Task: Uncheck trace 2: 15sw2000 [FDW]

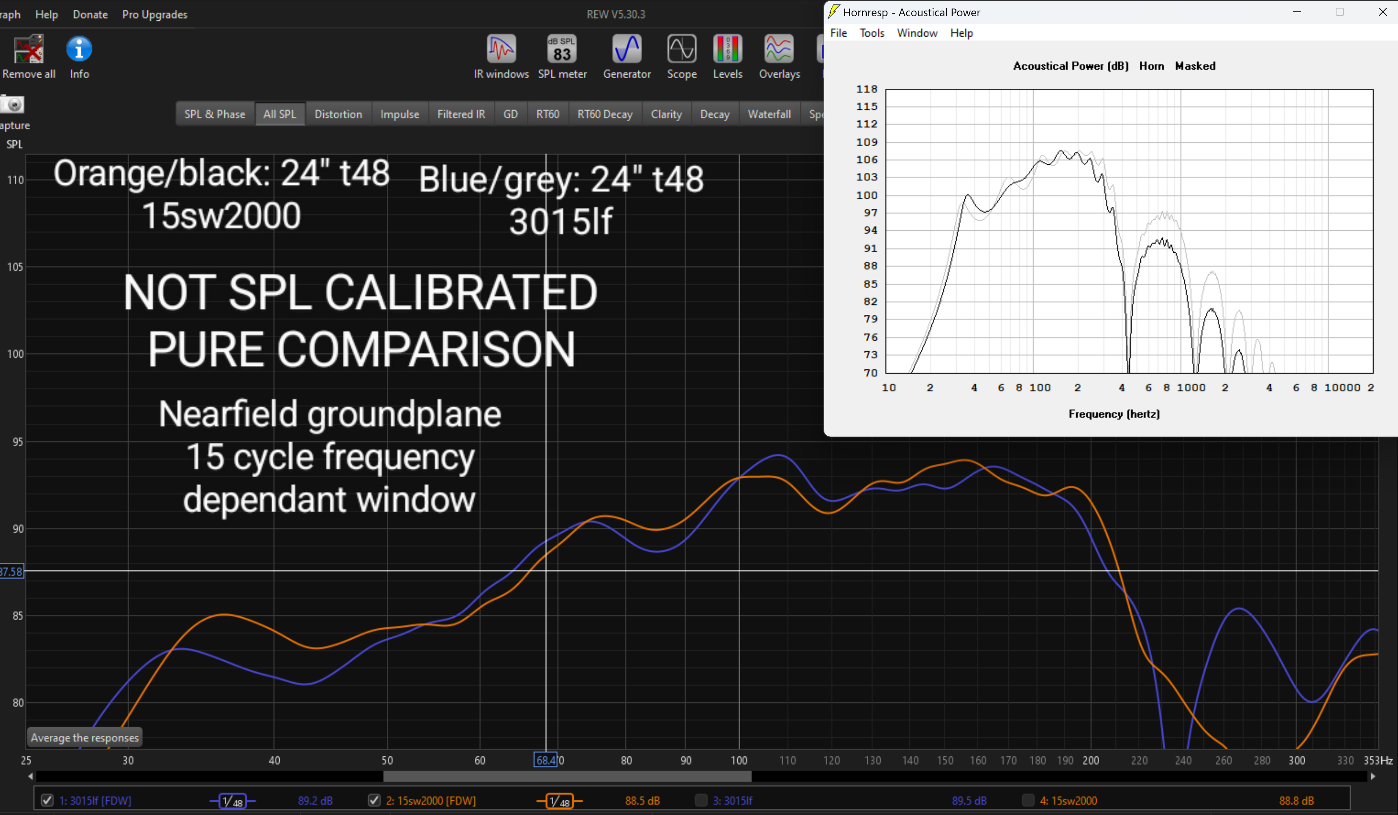Action: [x=374, y=800]
